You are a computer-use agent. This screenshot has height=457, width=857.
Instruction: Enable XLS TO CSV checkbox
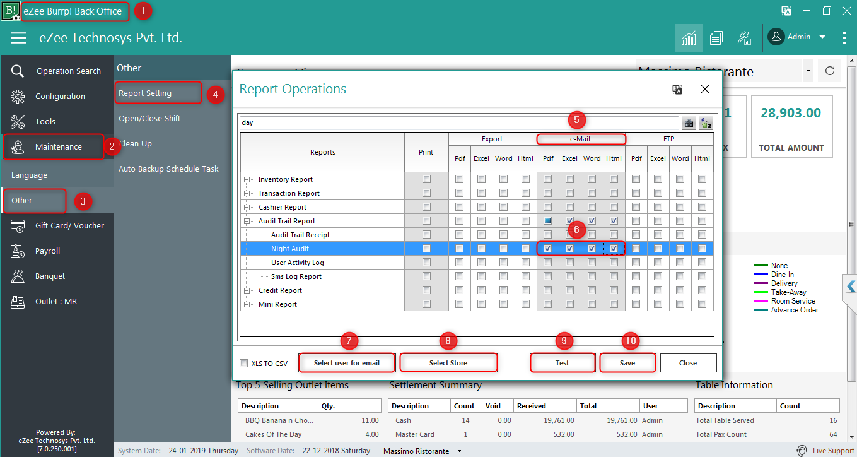click(244, 364)
